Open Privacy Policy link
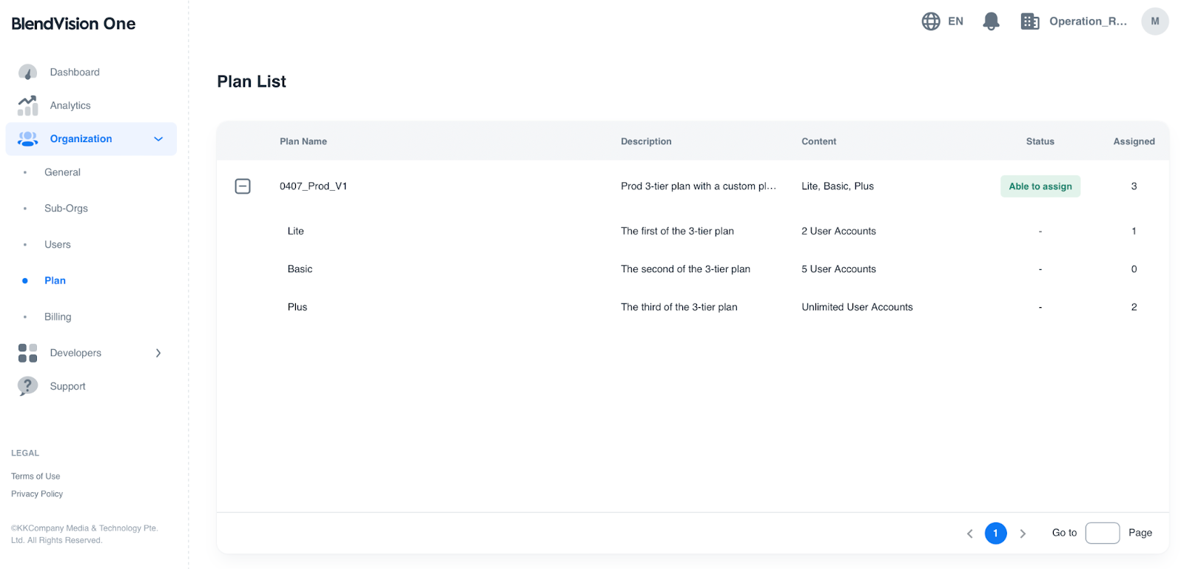The height and width of the screenshot is (569, 1184). point(37,494)
